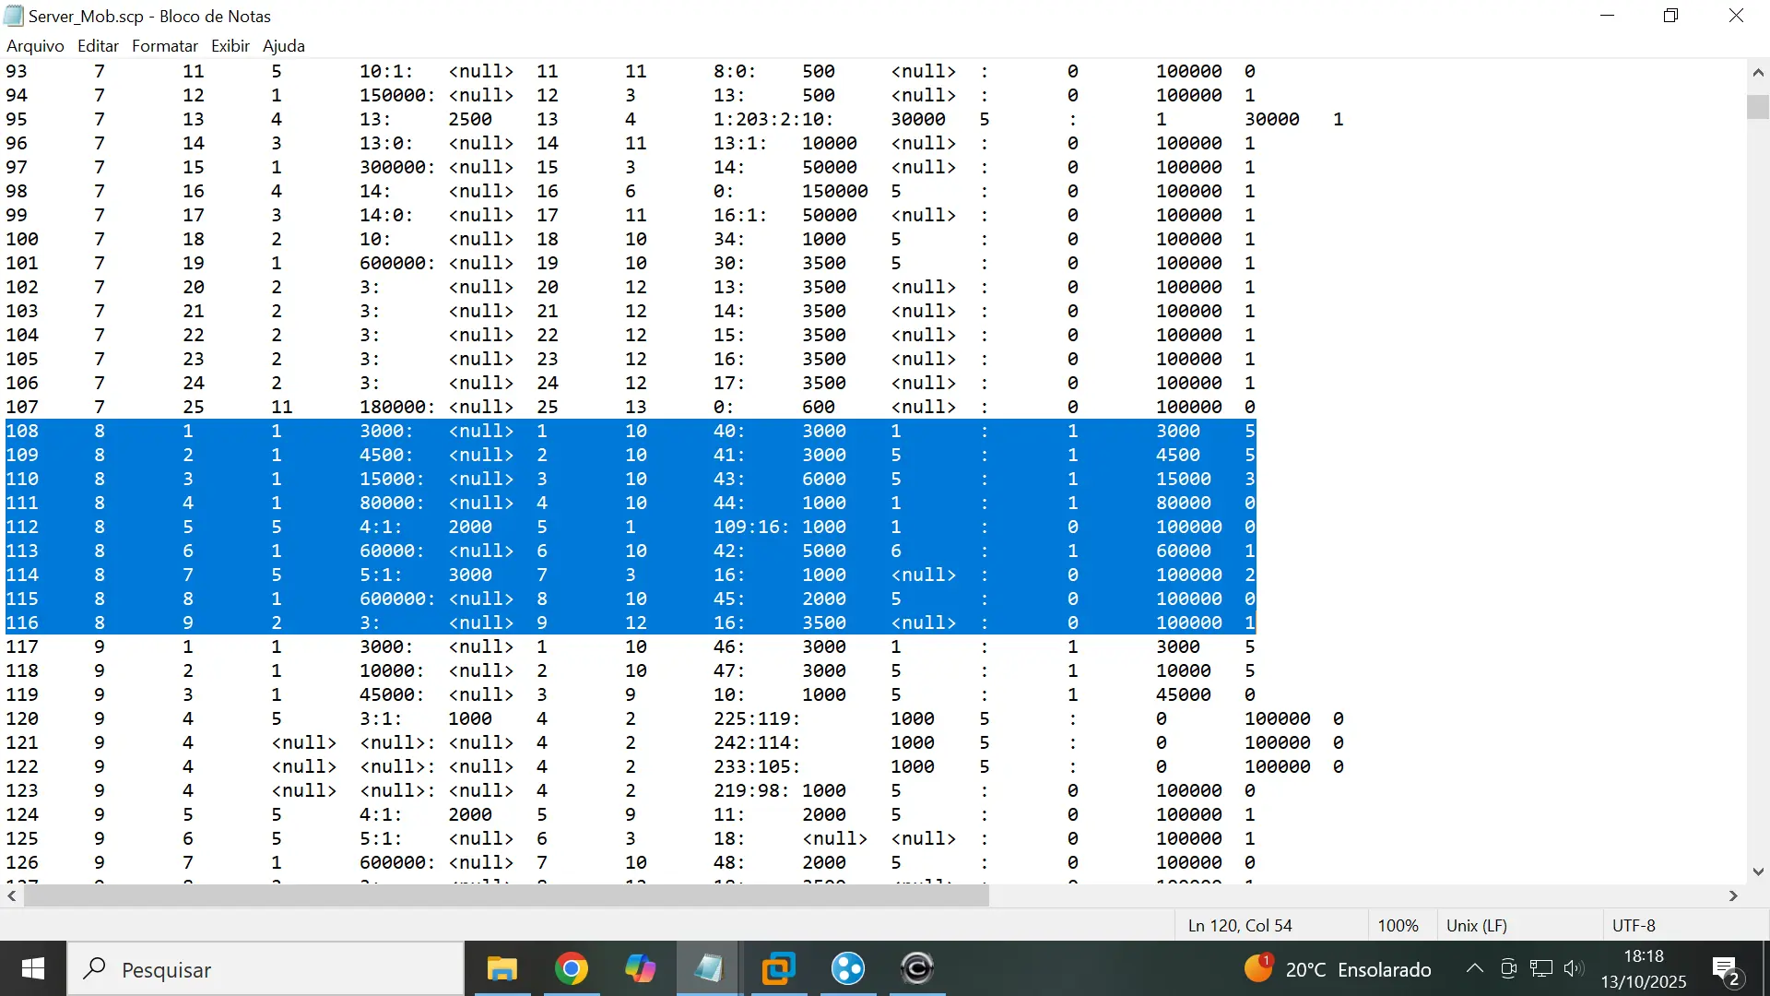Click the Windows Start button
Viewport: 1770px width, 996px height.
coord(33,968)
